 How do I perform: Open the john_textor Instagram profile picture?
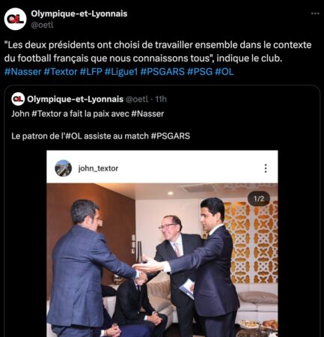64,168
